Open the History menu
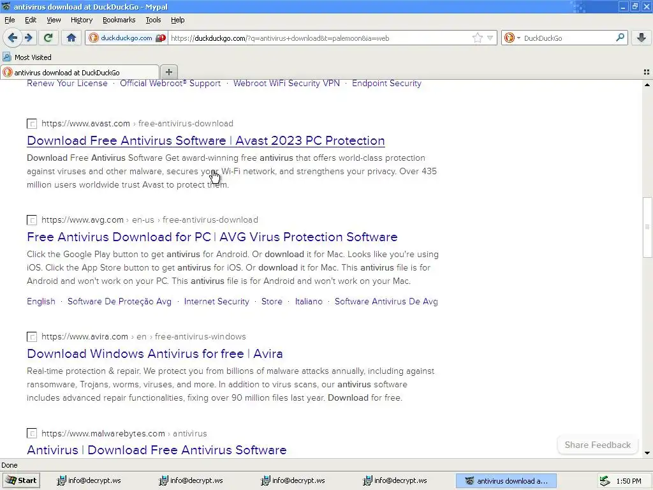 click(x=82, y=20)
